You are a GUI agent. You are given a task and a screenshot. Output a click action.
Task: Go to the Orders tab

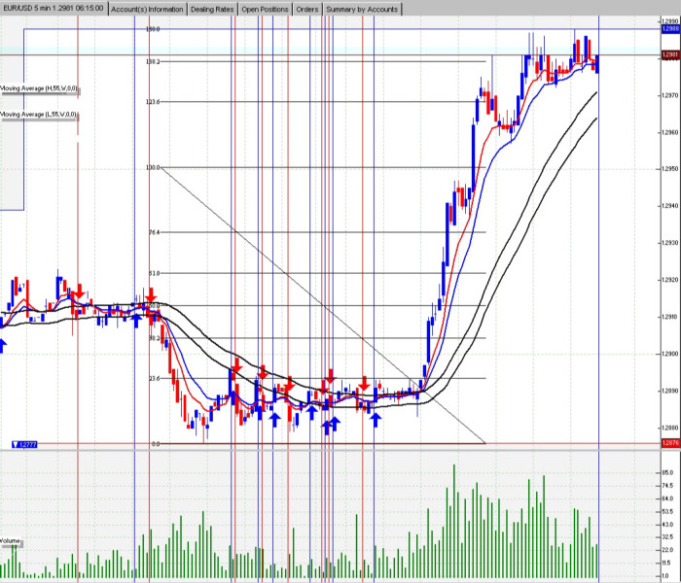pyautogui.click(x=307, y=9)
